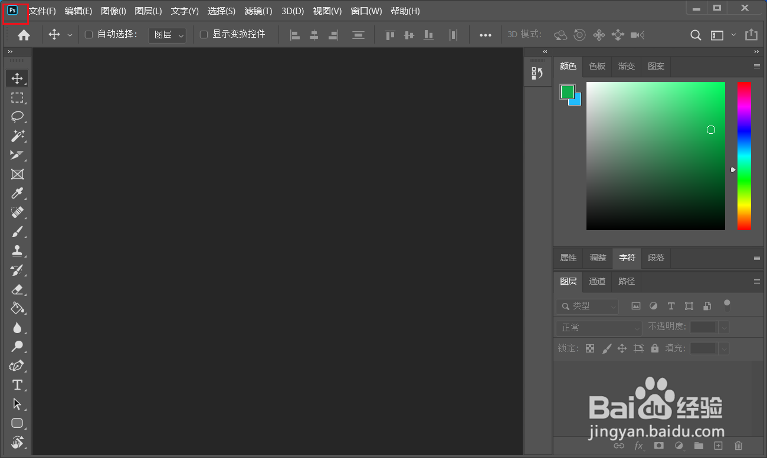Toggle smart object filter icon
The height and width of the screenshot is (458, 767).
point(707,306)
